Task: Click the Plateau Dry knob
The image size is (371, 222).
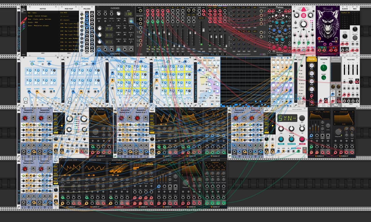Action: click(x=276, y=15)
